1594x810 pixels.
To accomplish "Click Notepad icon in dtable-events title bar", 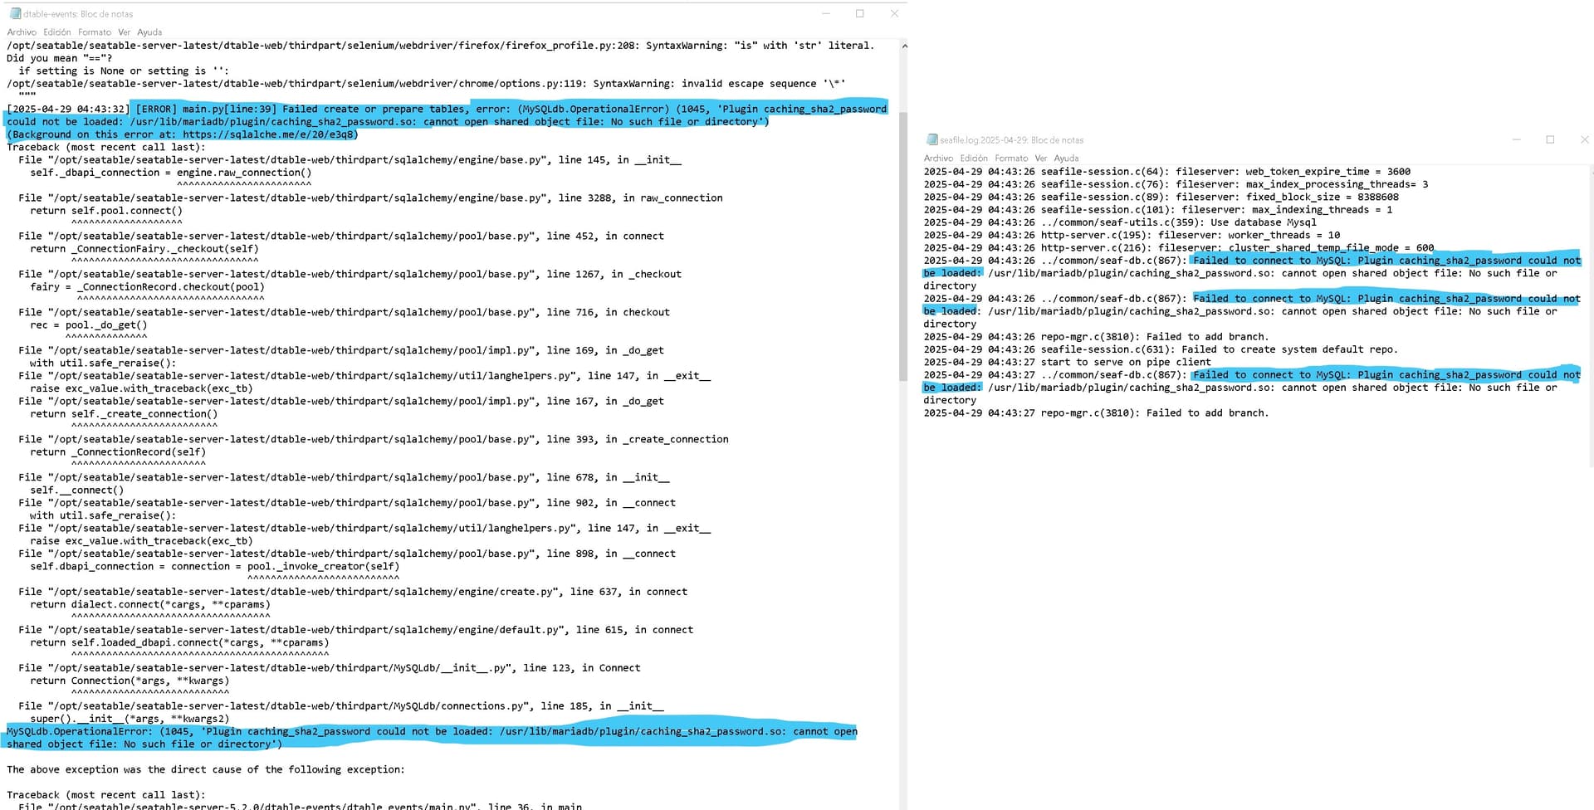I will click(15, 14).
